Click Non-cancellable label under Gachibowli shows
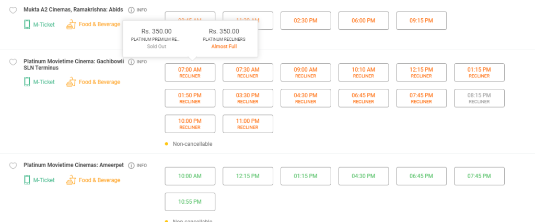The image size is (535, 222). 192,144
